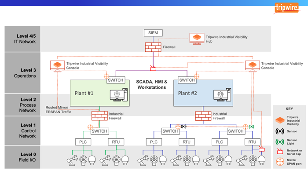308x173 pixels.
Task: Select the SIEM box
Action: (x=153, y=33)
